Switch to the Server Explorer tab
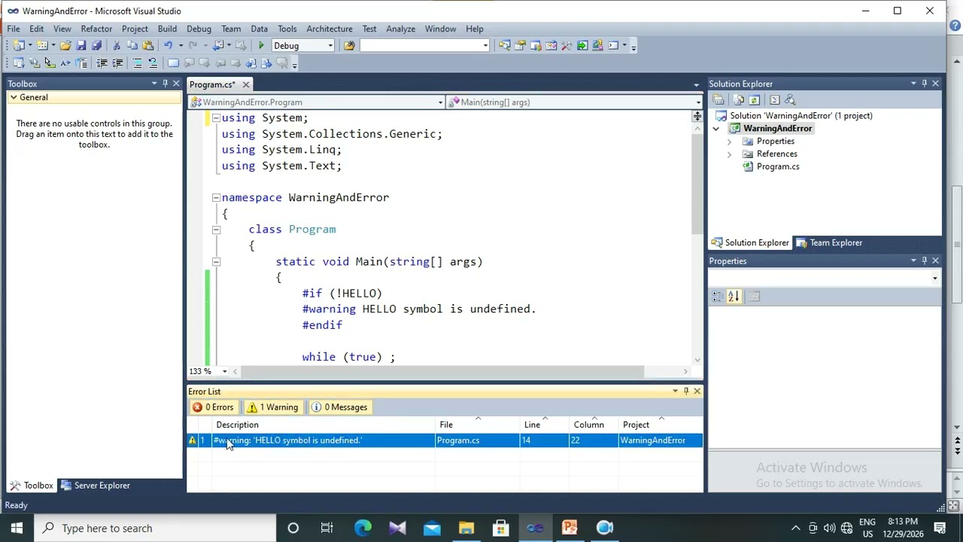This screenshot has height=542, width=963. click(x=96, y=486)
